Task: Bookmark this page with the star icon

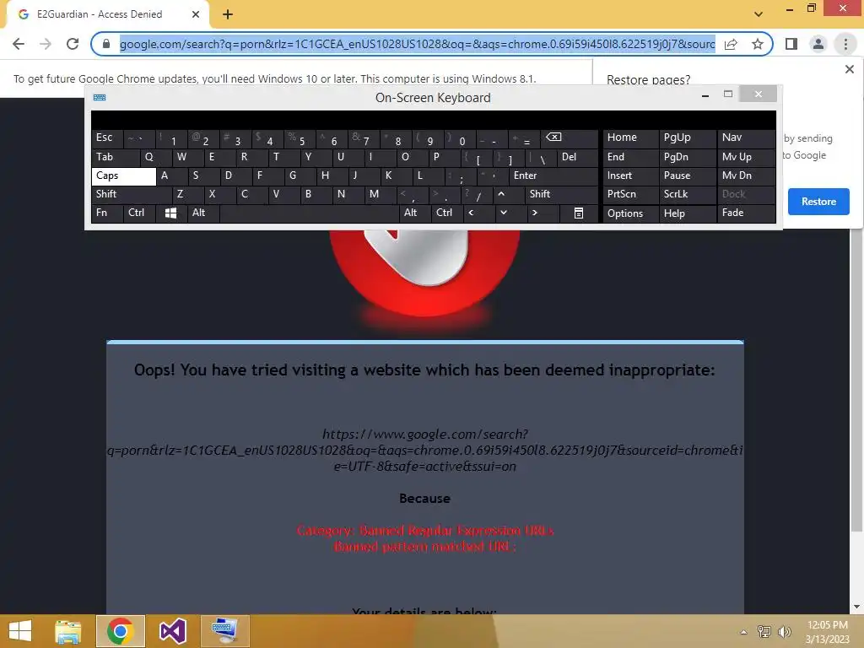Action: (758, 44)
